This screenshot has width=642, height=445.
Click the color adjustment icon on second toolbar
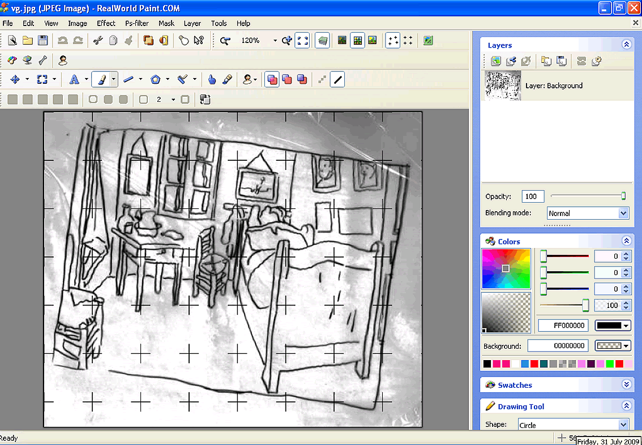coord(12,60)
